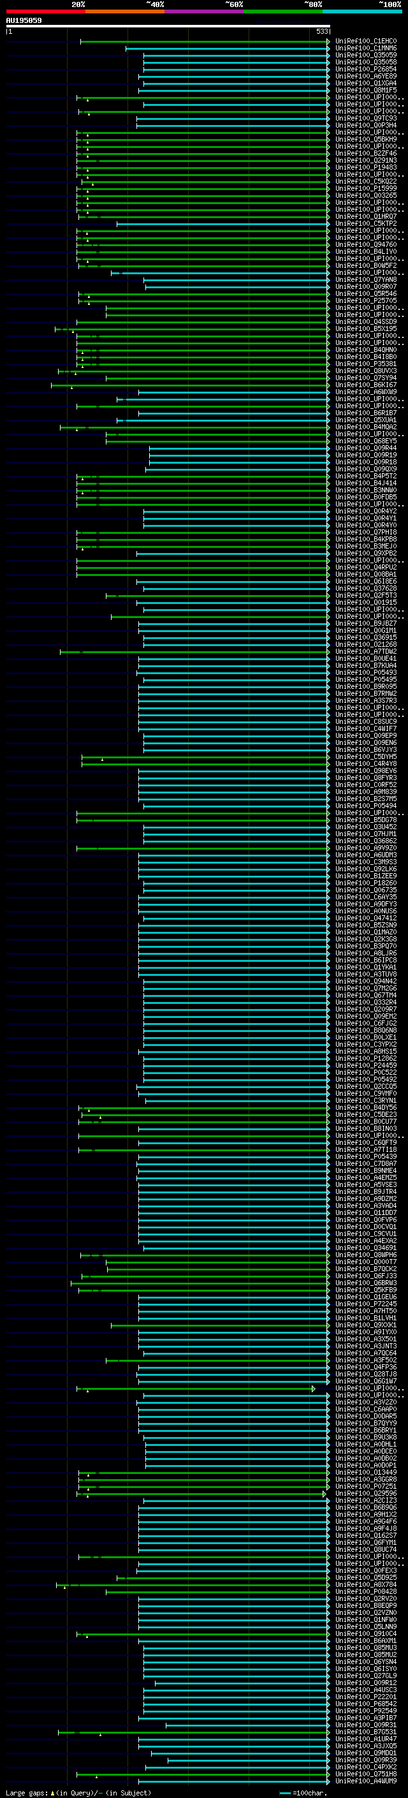The image size is (408, 1798).
Task: Select label UniRef100_B5ZSN9
Action: (365, 925)
